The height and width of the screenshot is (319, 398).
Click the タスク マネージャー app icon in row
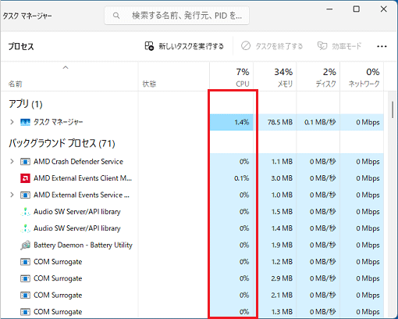(x=25, y=122)
